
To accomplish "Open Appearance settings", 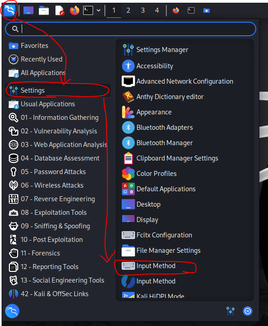I will coord(185,112).
